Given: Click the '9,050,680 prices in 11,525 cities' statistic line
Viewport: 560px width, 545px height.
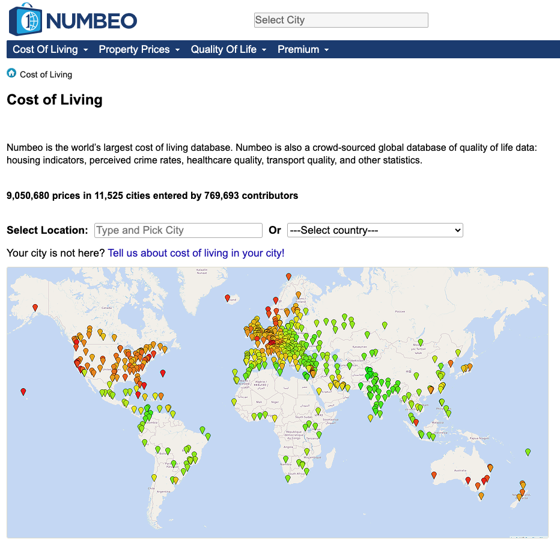Looking at the screenshot, I should (x=153, y=196).
